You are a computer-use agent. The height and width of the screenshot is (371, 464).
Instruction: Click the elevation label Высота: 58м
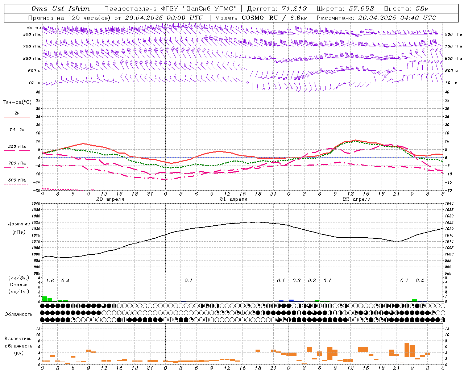(406, 9)
